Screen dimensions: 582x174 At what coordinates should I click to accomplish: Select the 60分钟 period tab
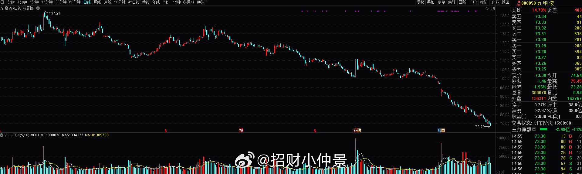75,2
